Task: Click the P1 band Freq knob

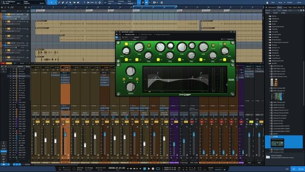Action: [170, 56]
